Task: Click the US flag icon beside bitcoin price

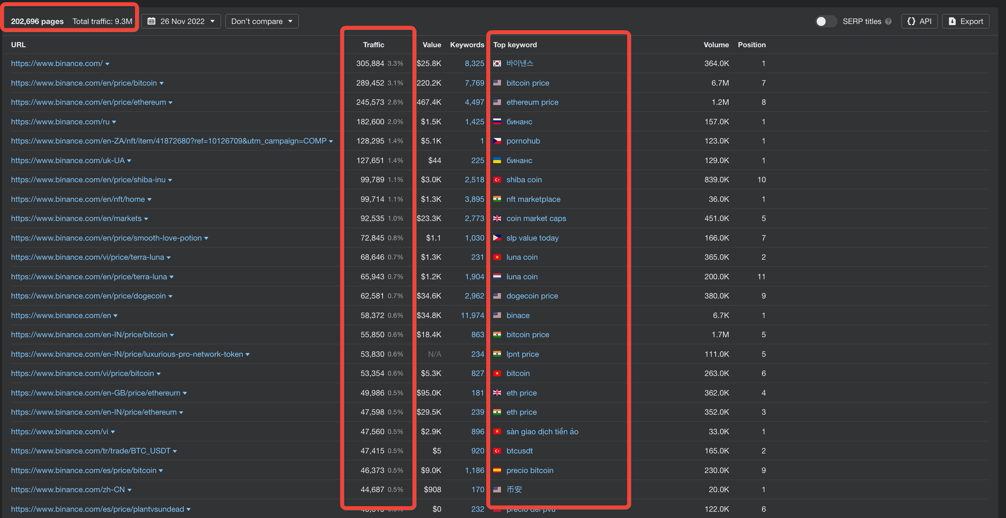Action: click(497, 83)
